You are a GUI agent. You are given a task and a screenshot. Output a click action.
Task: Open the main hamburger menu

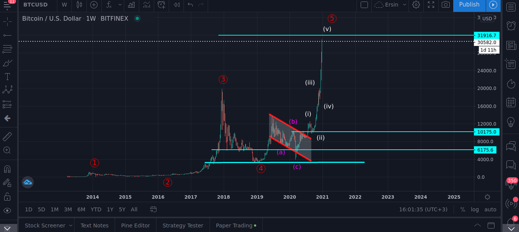pos(7,5)
